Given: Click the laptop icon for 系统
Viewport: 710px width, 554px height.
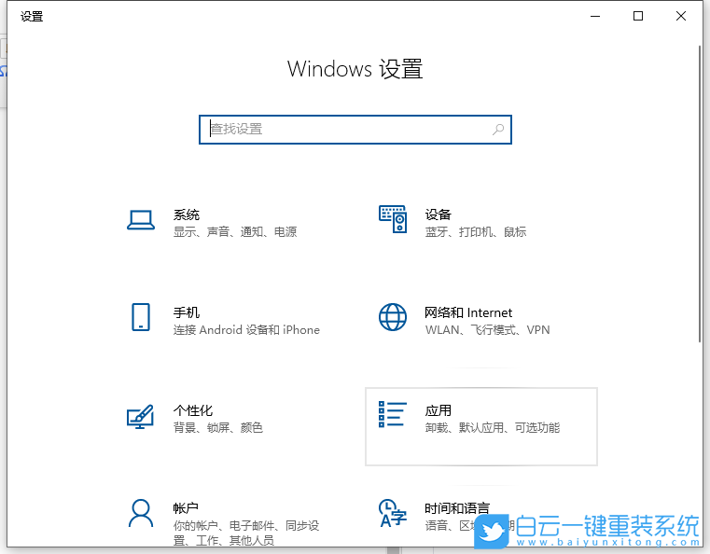Looking at the screenshot, I should [141, 220].
